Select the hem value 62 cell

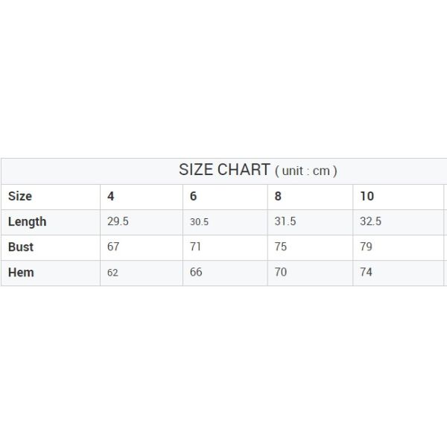click(x=112, y=273)
